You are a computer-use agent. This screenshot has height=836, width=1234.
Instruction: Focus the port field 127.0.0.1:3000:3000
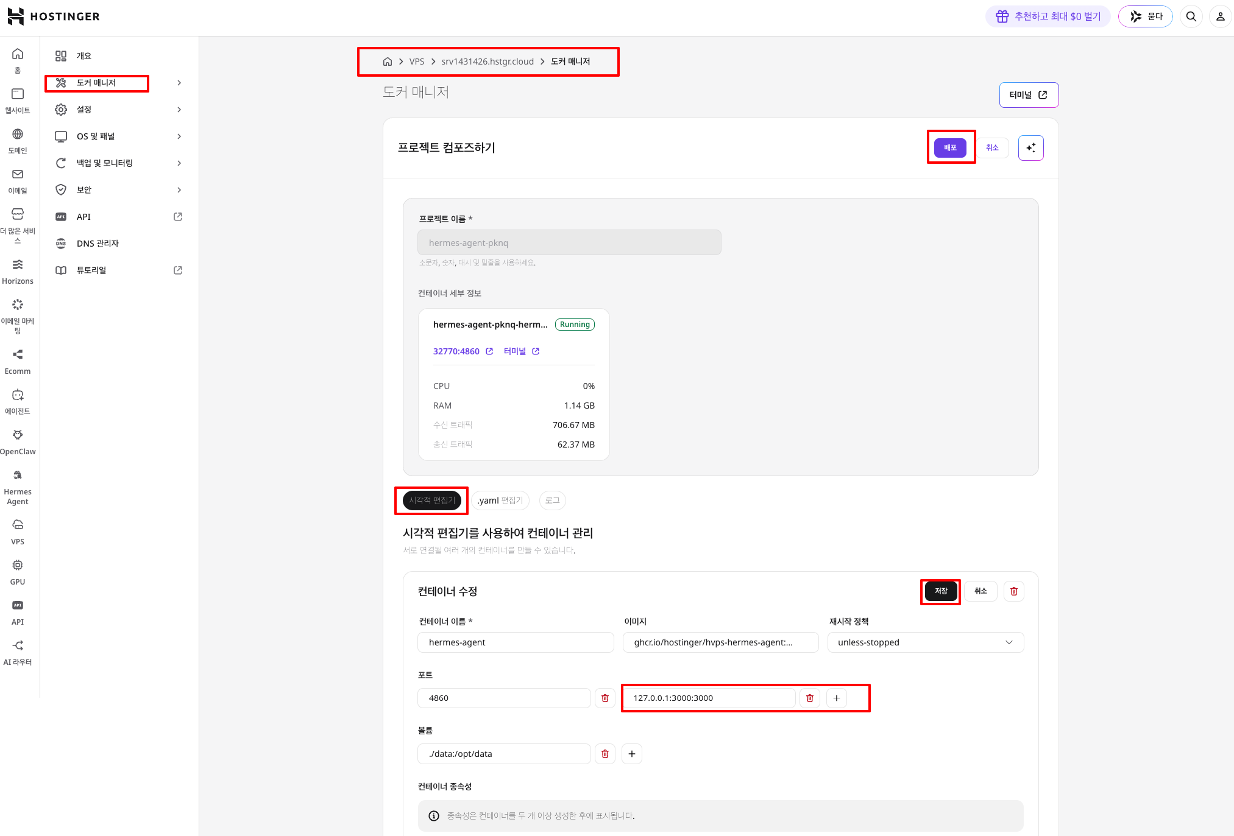pyautogui.click(x=709, y=698)
